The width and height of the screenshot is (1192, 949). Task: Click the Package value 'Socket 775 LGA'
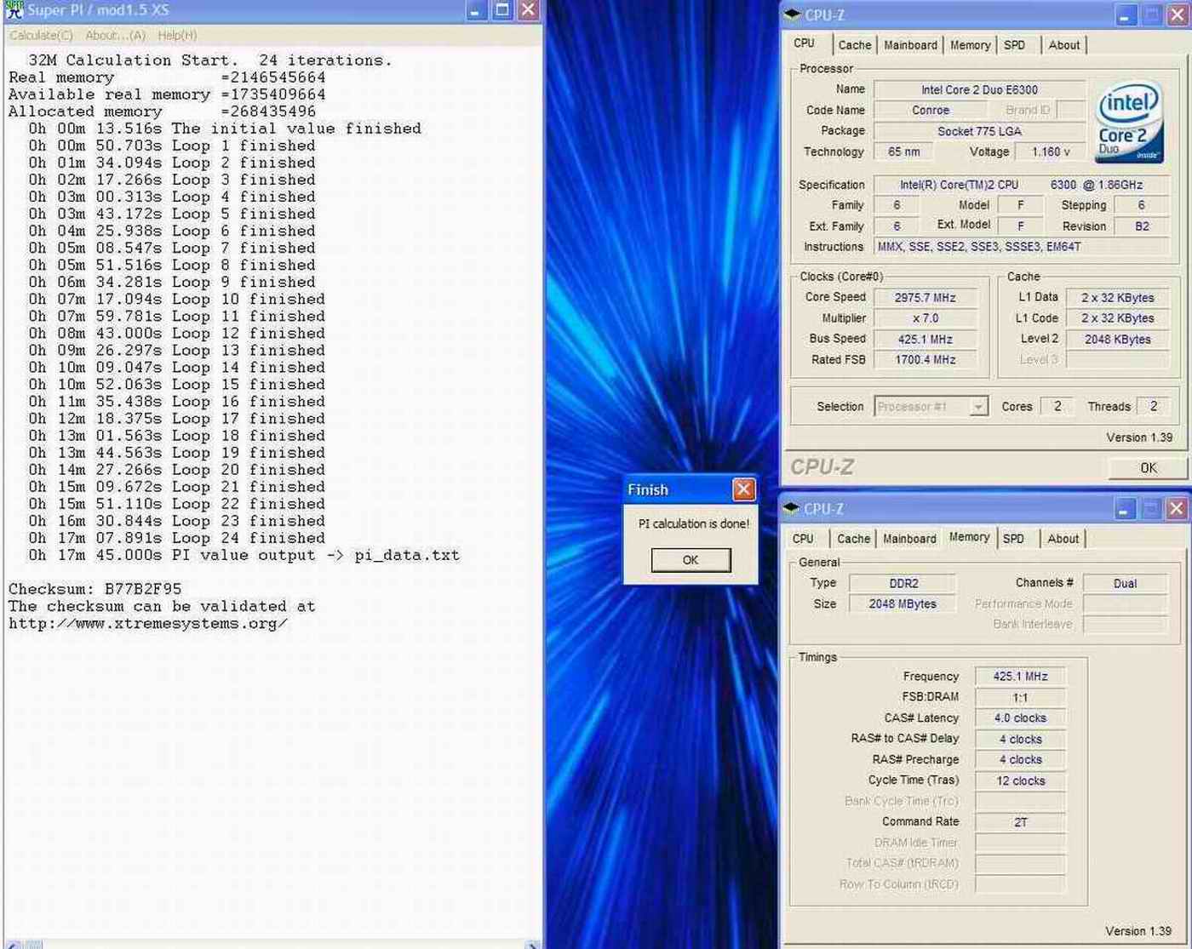click(x=979, y=131)
